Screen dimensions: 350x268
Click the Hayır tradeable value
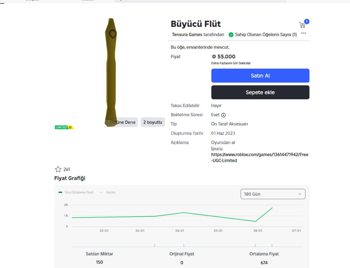(x=216, y=106)
